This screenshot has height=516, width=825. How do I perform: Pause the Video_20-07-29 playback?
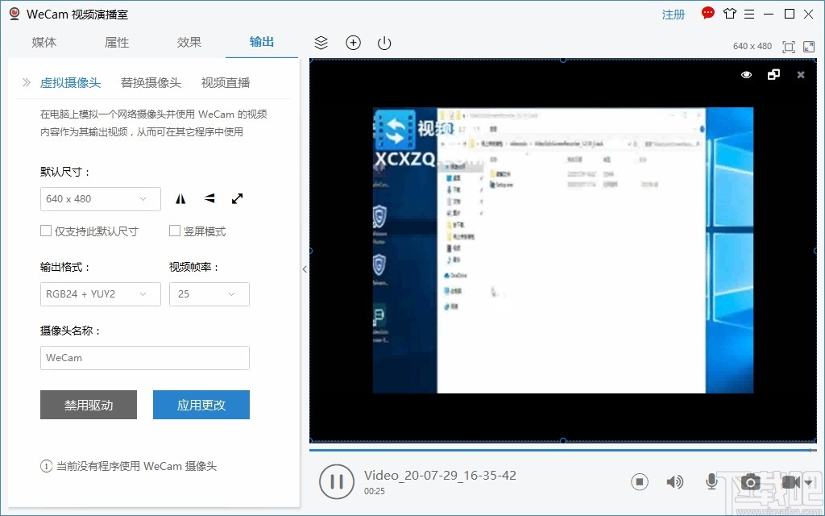coord(337,481)
